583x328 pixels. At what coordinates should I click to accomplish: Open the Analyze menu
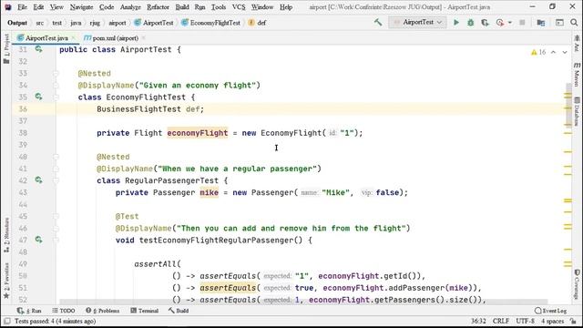[x=130, y=7]
